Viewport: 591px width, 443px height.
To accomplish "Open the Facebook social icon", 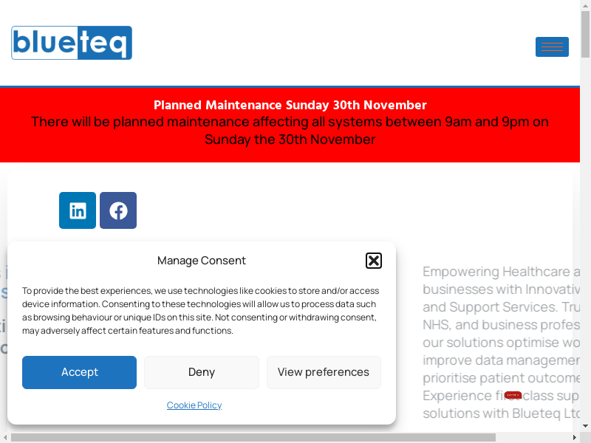I will pyautogui.click(x=118, y=210).
